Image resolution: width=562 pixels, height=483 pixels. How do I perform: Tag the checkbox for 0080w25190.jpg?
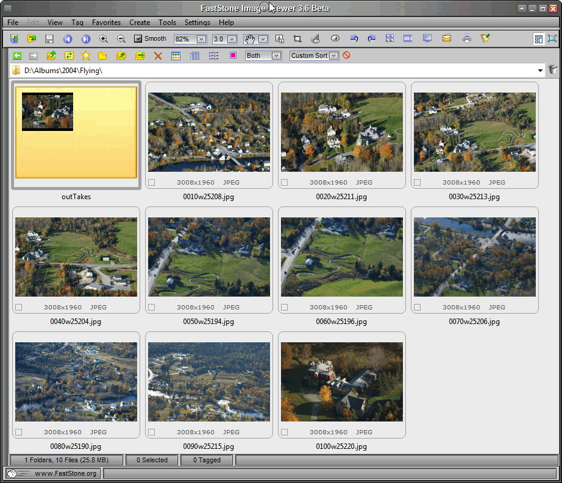point(19,432)
